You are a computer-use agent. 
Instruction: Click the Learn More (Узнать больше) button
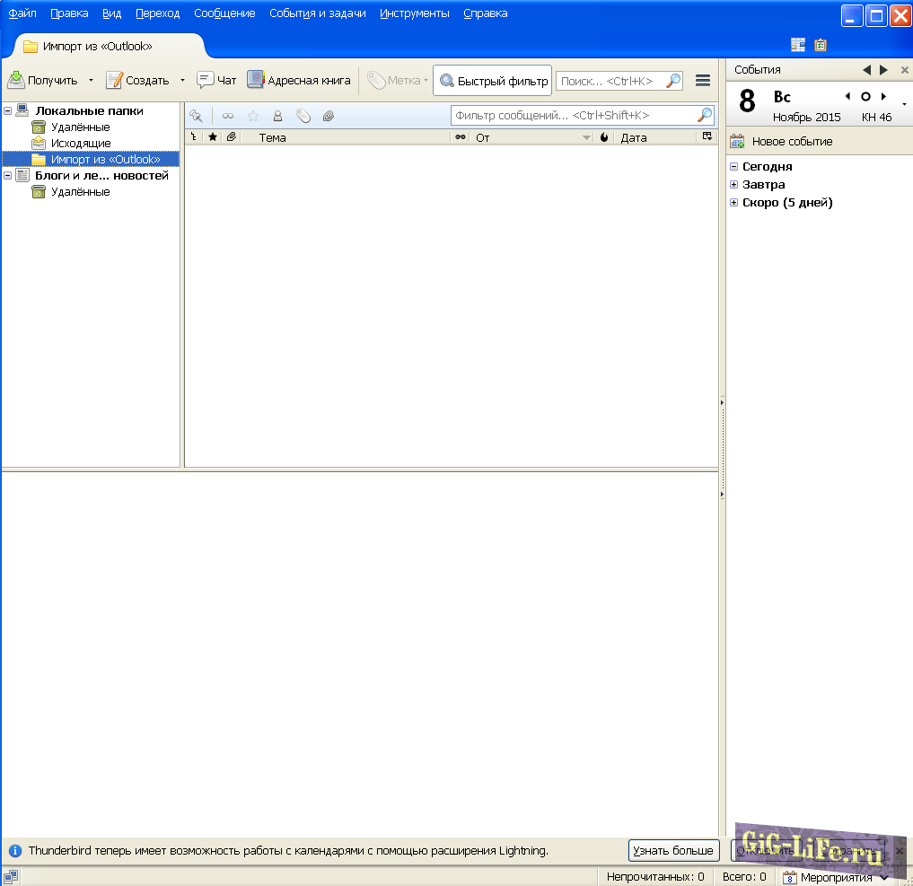673,850
